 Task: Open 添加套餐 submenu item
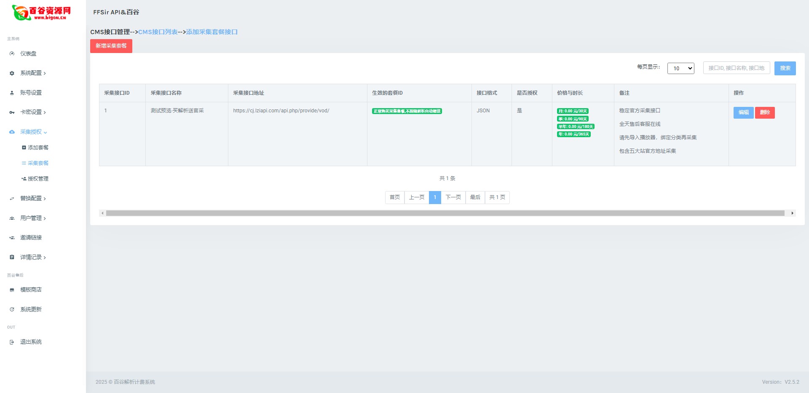pos(38,148)
